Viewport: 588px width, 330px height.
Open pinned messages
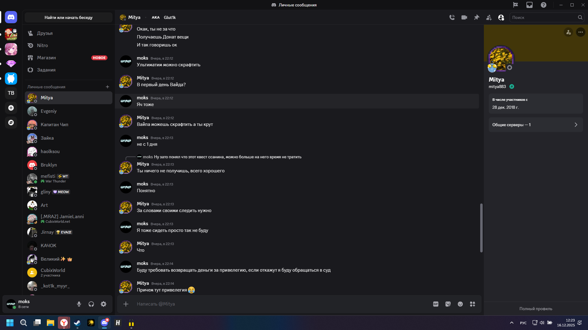[x=477, y=17]
